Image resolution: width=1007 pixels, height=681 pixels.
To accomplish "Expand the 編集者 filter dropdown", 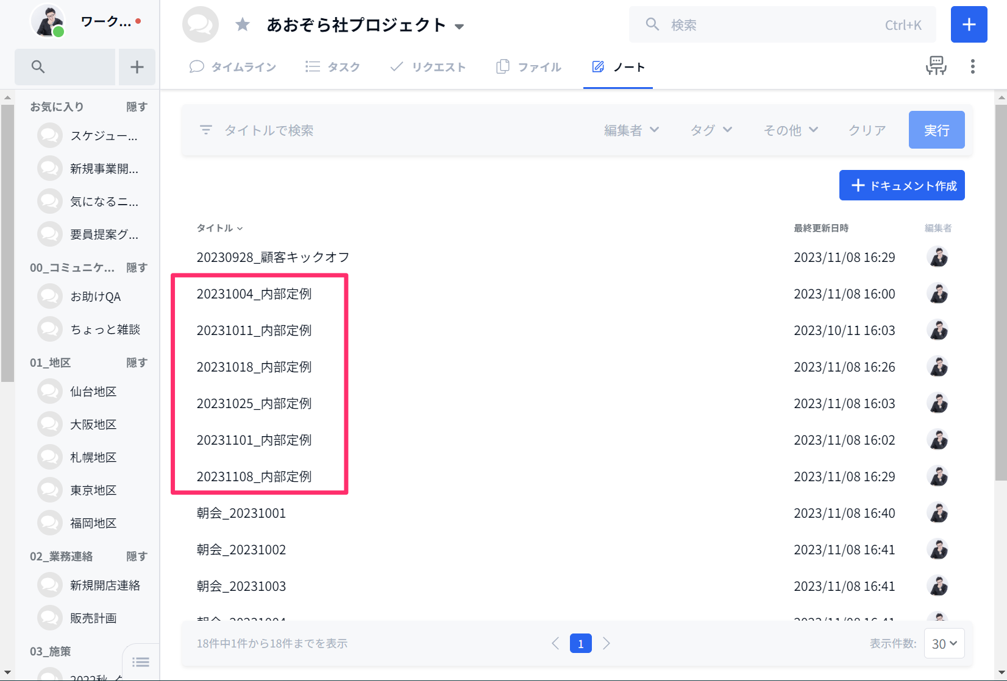I will pos(631,130).
